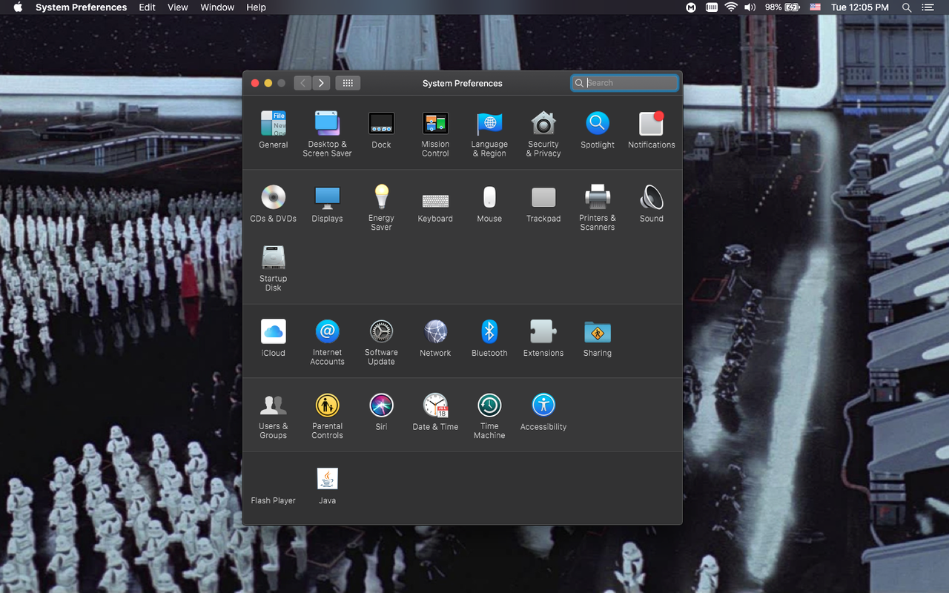Viewport: 949px width, 593px height.
Task: Open Security & Privacy settings
Action: coord(543,124)
